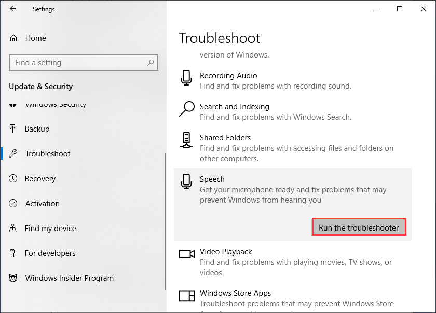Click the Speech microphone icon
The width and height of the screenshot is (436, 313).
click(186, 181)
